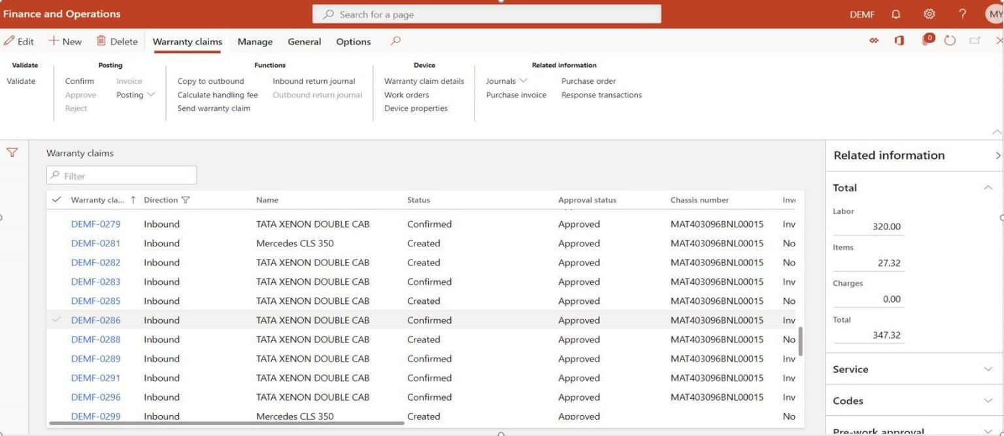
Task: Open the General ribbon tab
Action: pos(304,41)
